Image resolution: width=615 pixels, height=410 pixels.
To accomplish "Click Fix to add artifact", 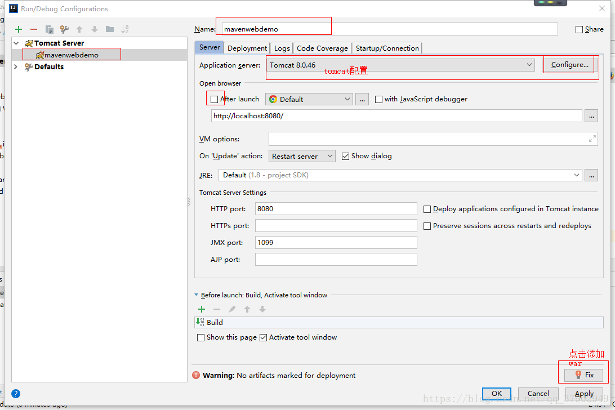I will pos(583,375).
